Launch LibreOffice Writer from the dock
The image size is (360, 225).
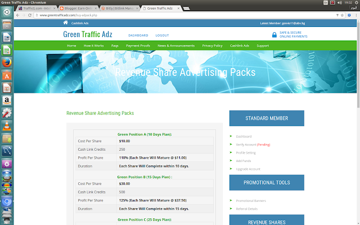[x=7, y=38]
